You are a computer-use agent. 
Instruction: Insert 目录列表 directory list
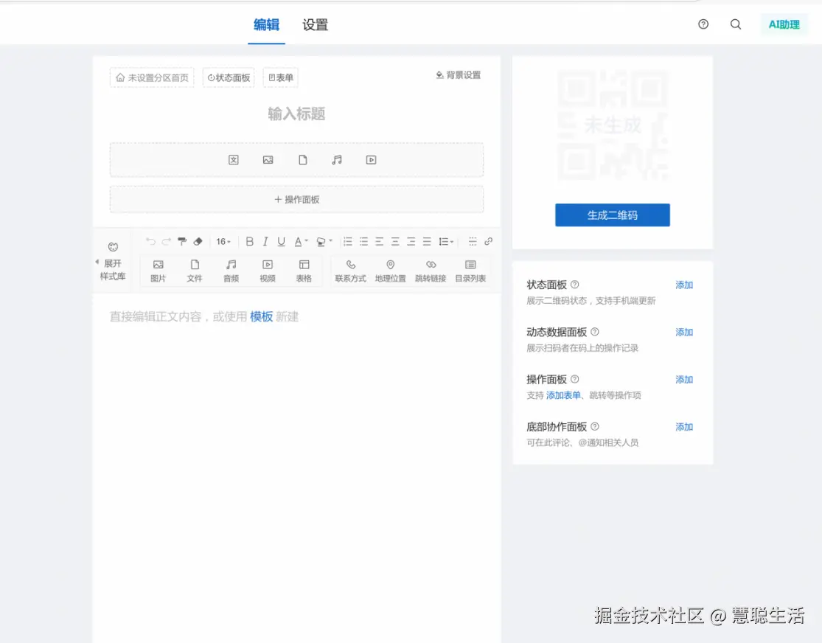470,271
